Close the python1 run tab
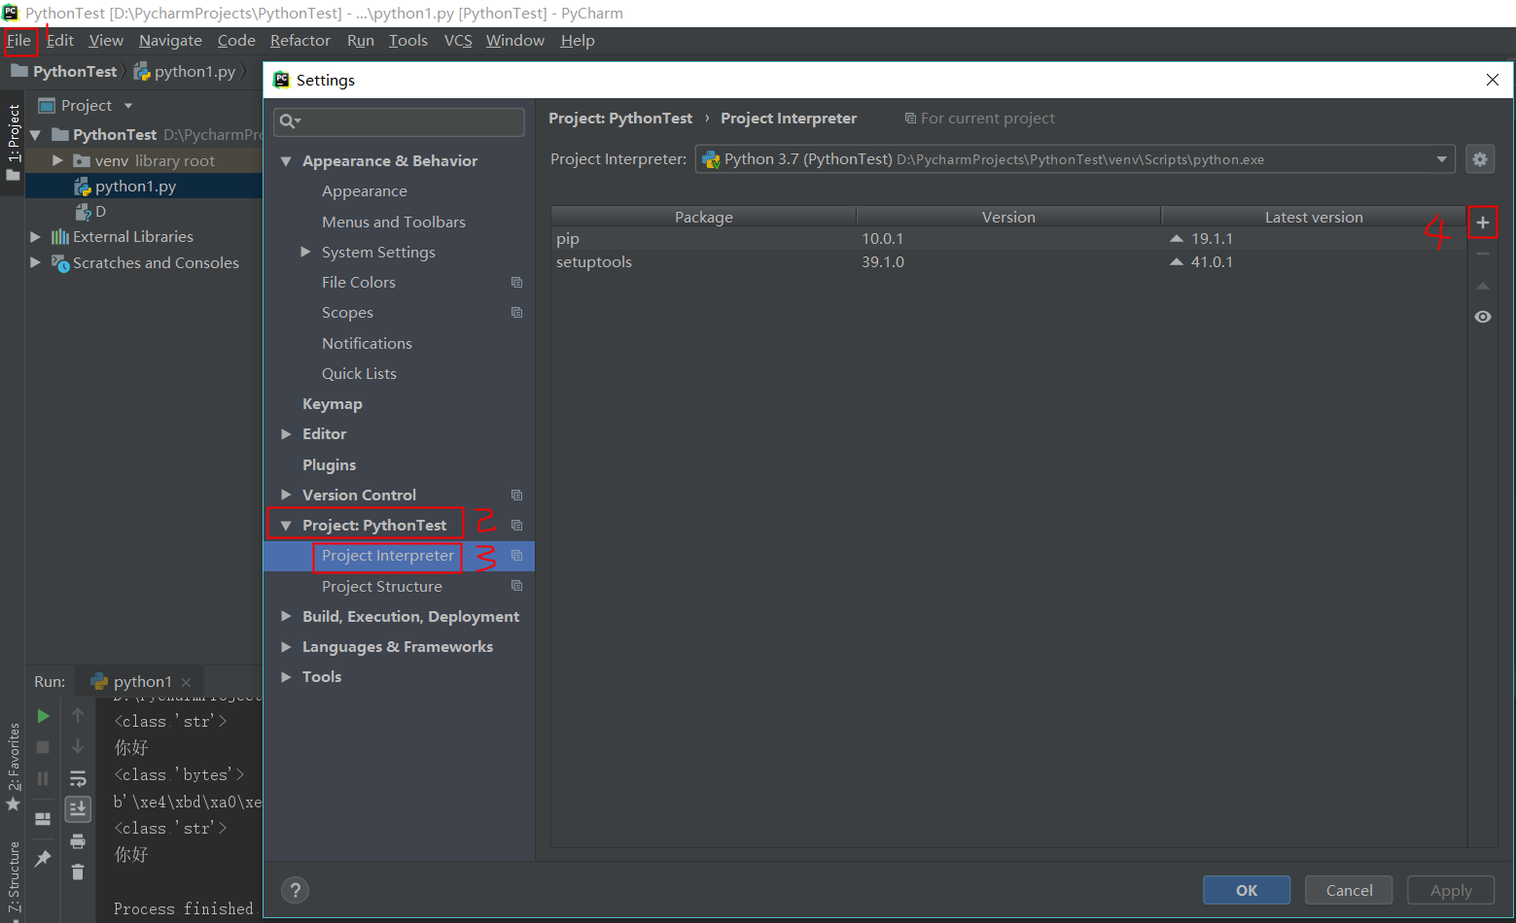Screen dimensions: 1516x923 [x=186, y=682]
